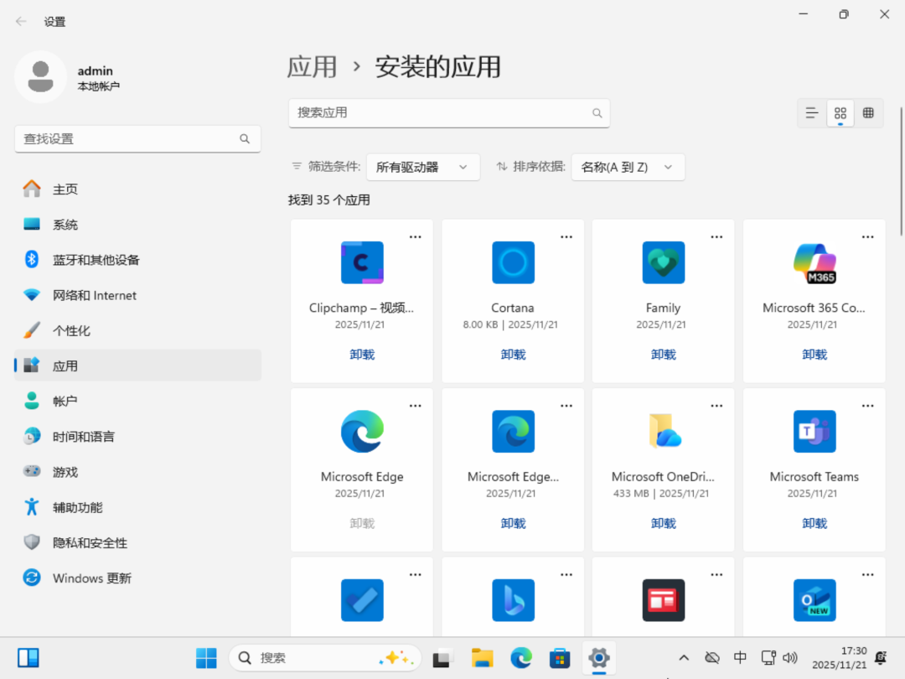Click the volume tray icon
Screen dimensions: 905x679
(789, 658)
